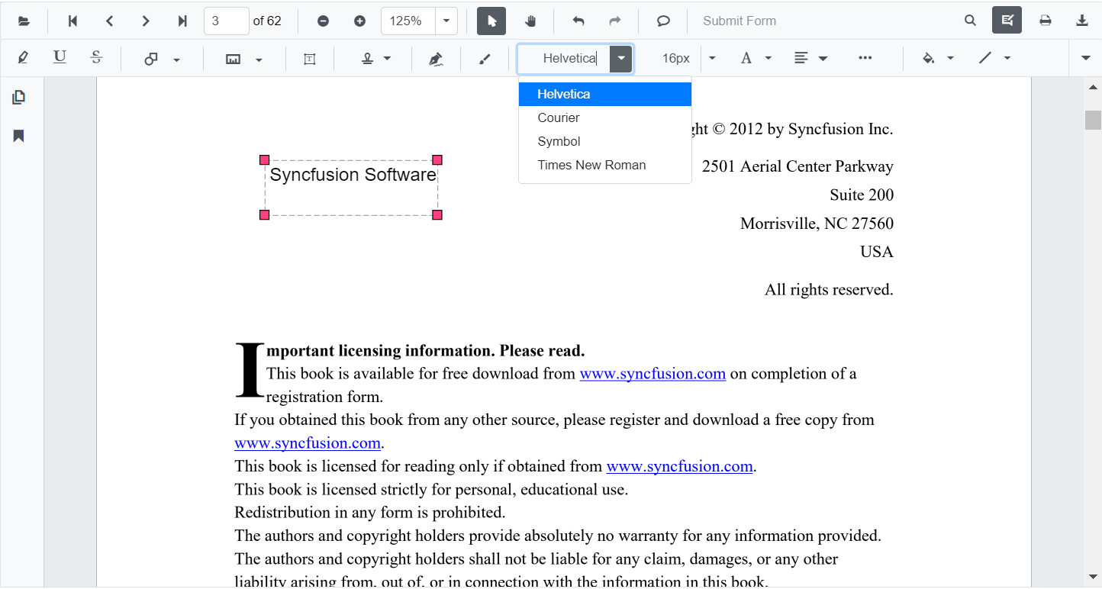Select the Free Text annotation tool

pyautogui.click(x=310, y=58)
